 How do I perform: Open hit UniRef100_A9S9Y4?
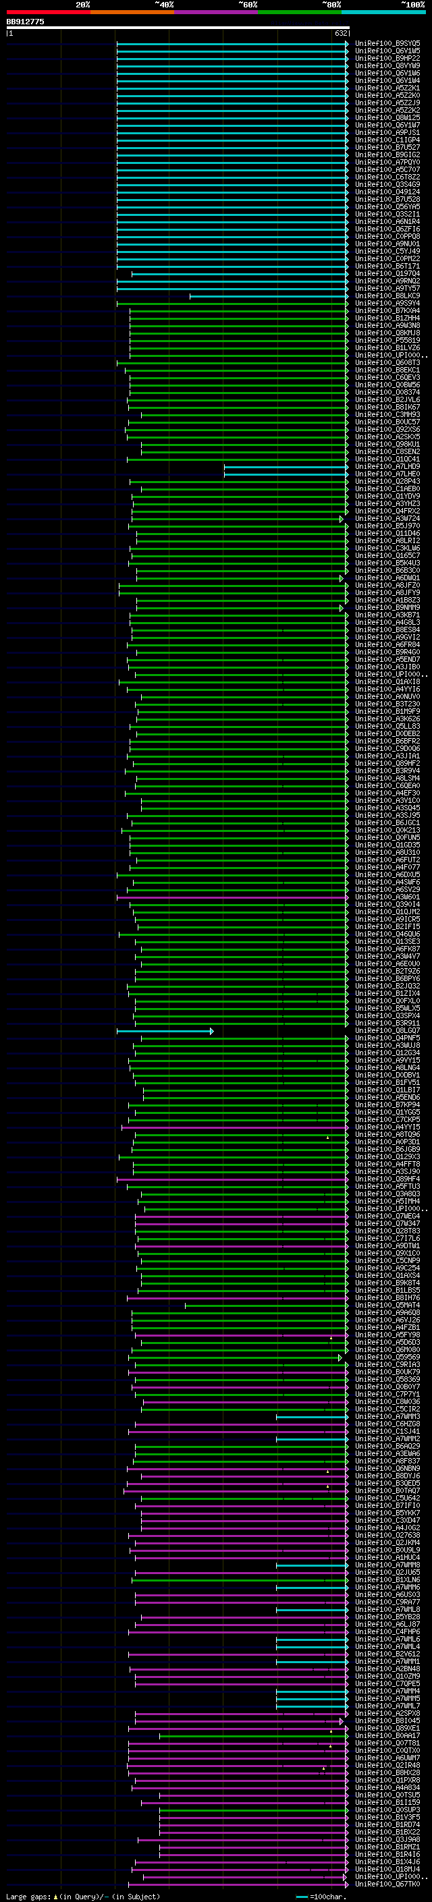(x=387, y=304)
